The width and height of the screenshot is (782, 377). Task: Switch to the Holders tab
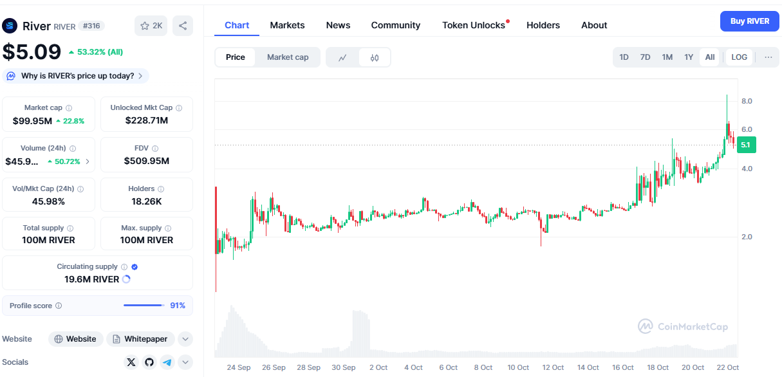point(543,25)
